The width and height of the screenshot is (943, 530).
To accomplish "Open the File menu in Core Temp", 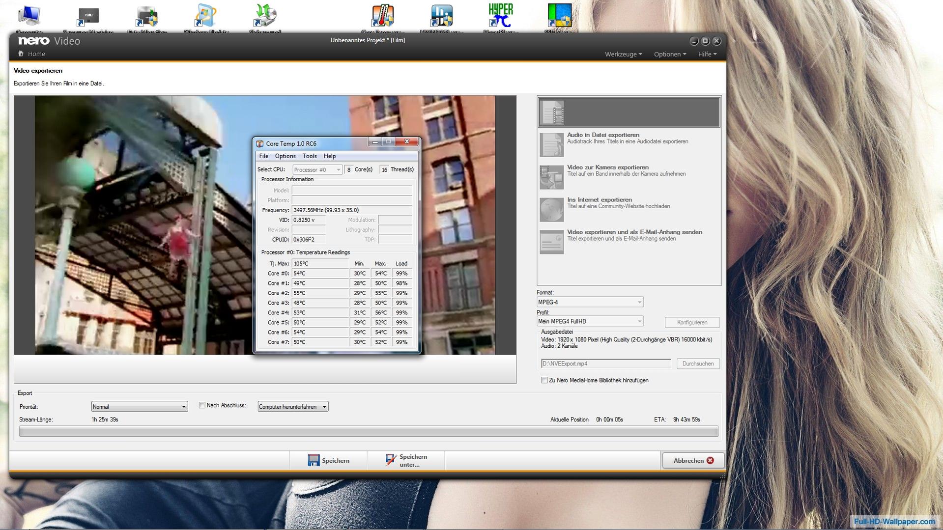I will click(264, 156).
